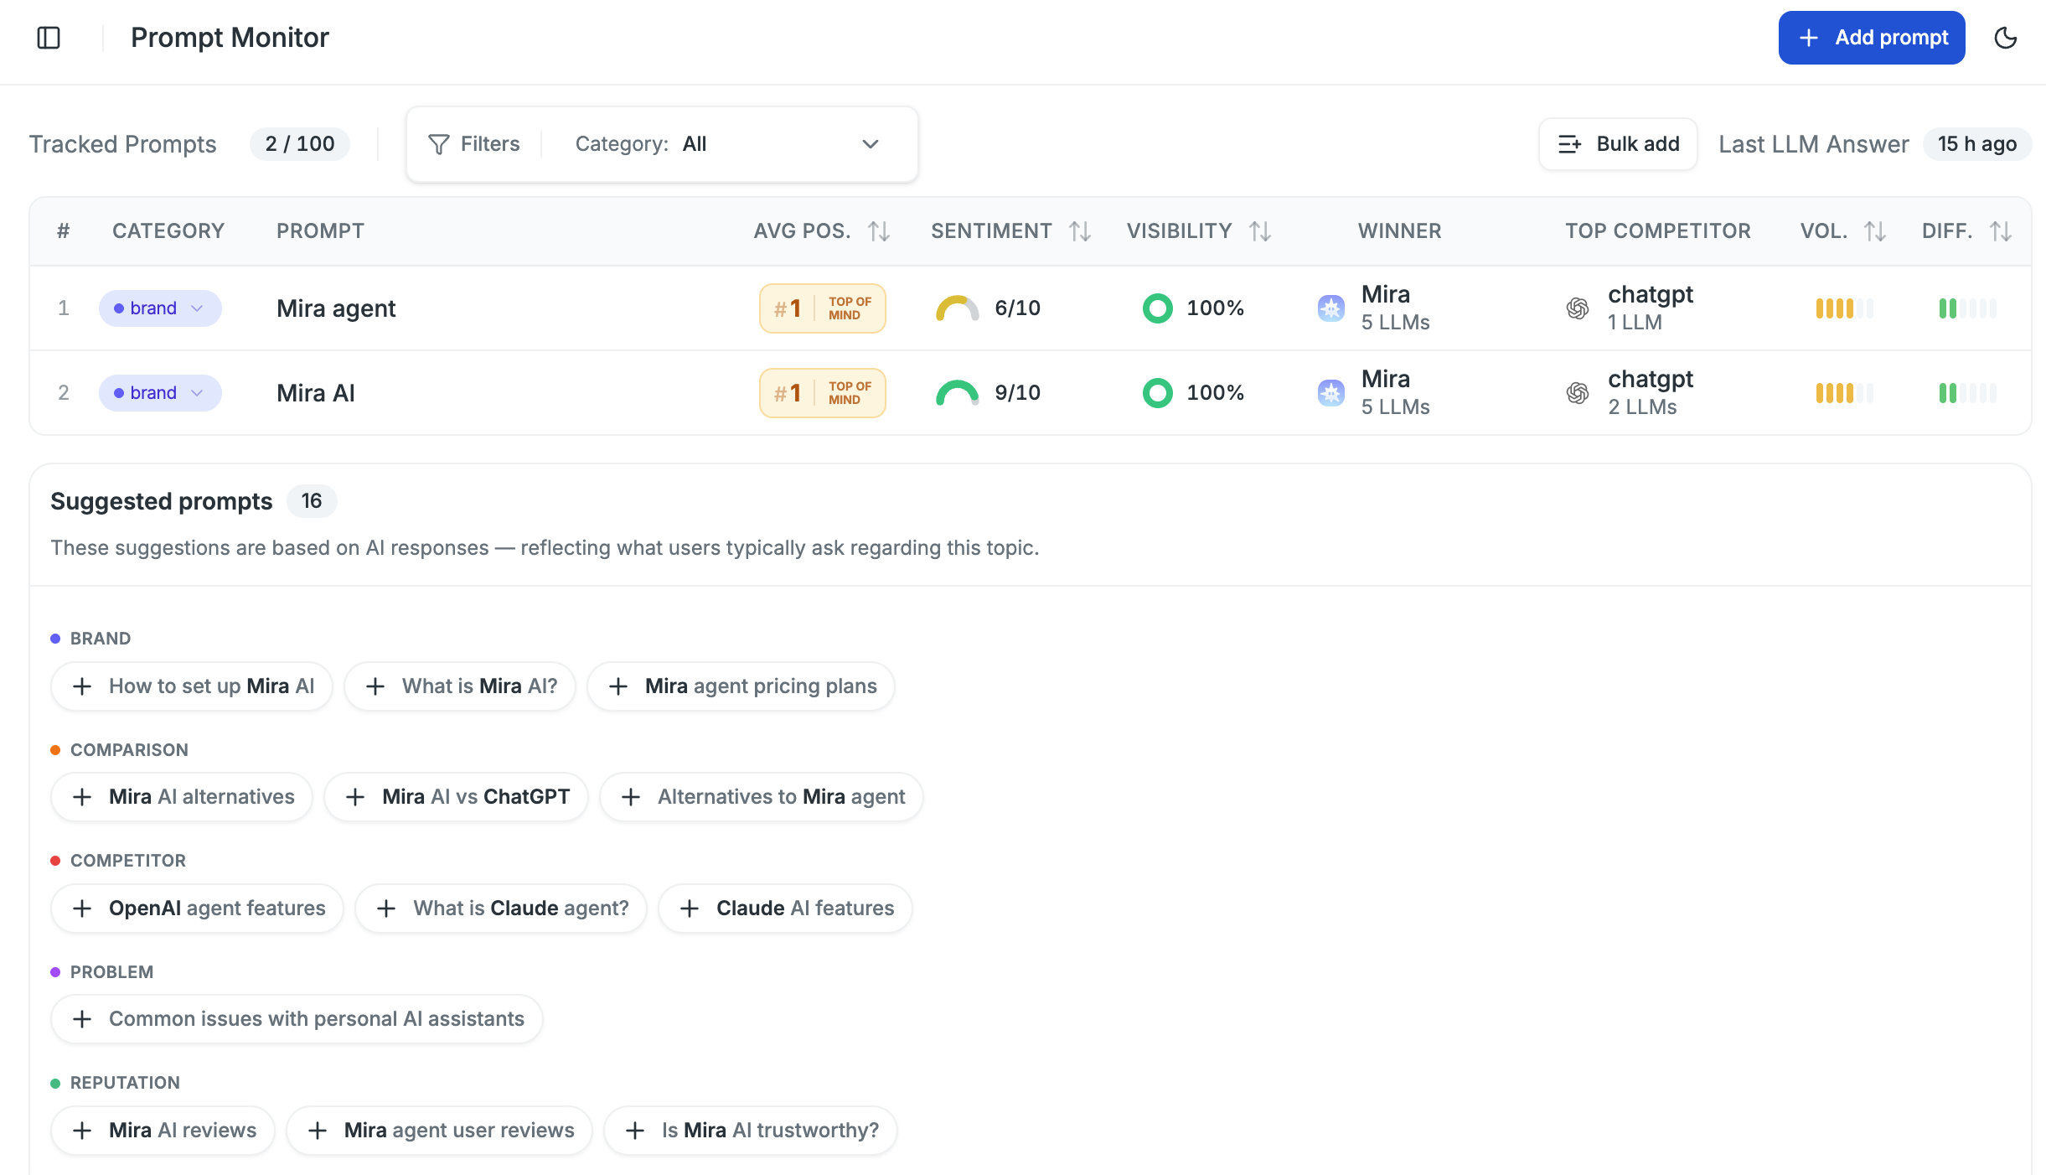The height and width of the screenshot is (1175, 2046).
Task: Add suggestion Alternatives to Mira agent
Action: [762, 797]
